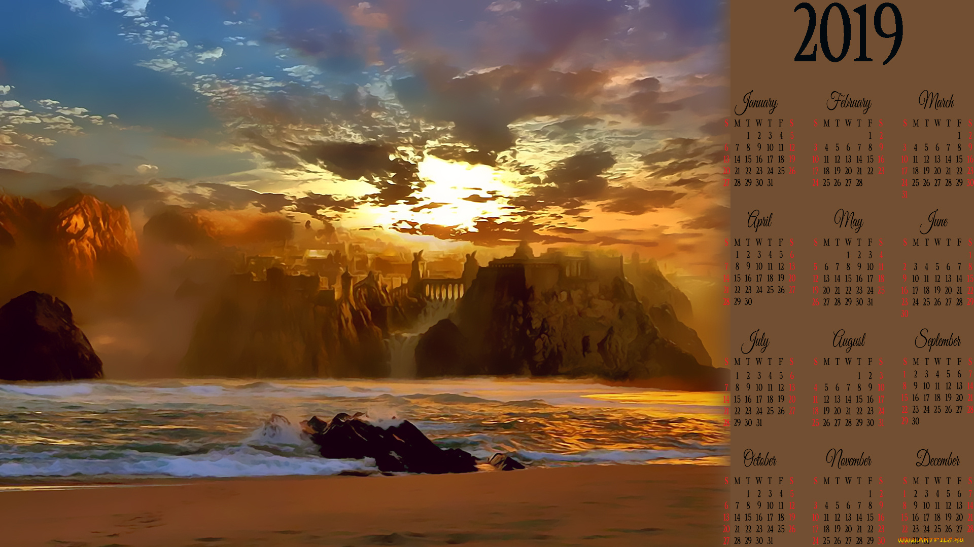The height and width of the screenshot is (547, 974).
Task: Pick date 31 in August
Action: point(881,423)
